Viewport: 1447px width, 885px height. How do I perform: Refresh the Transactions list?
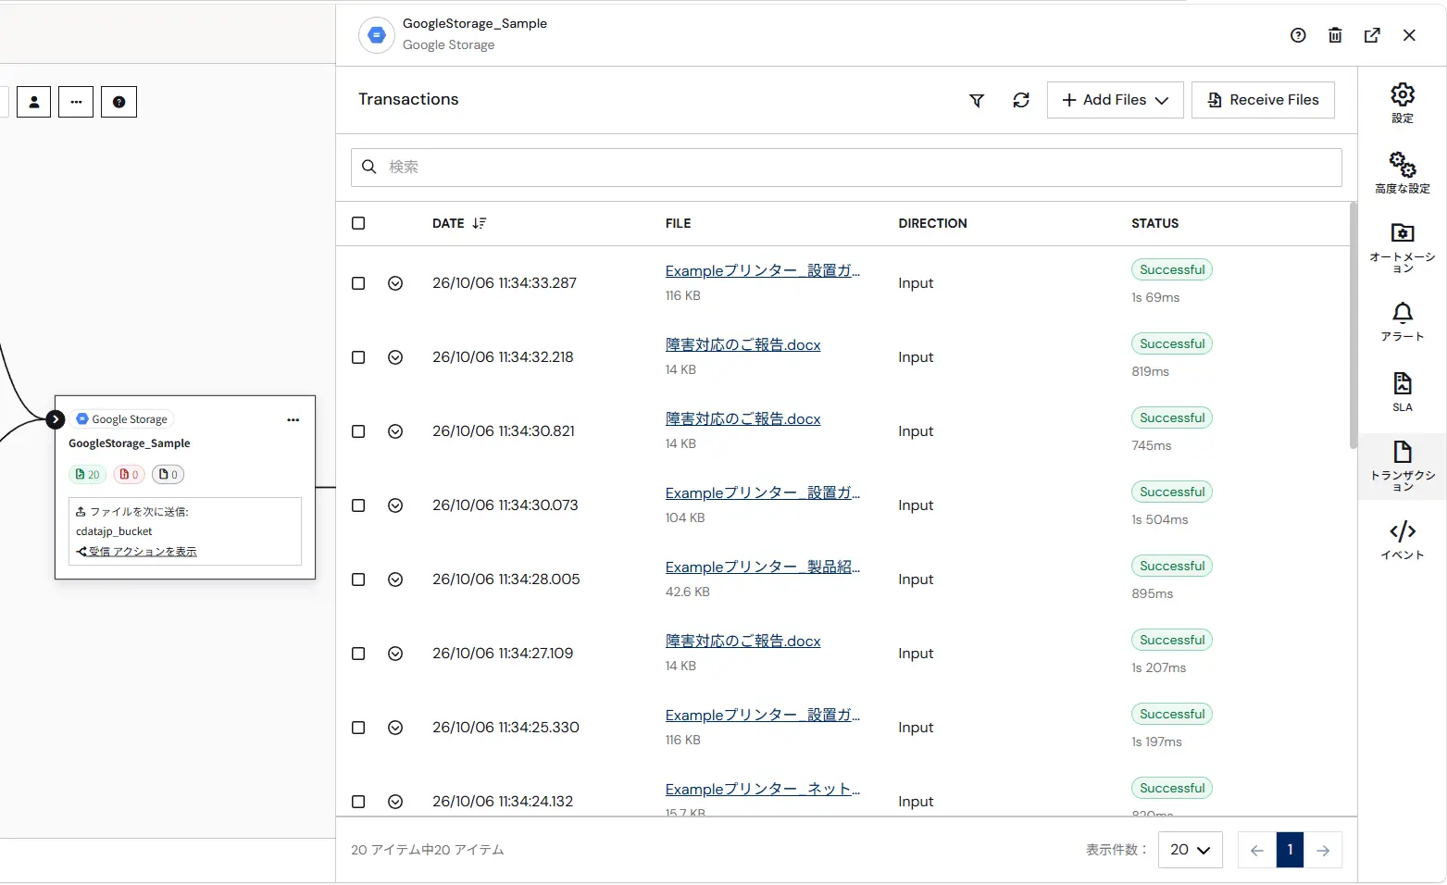(1021, 100)
